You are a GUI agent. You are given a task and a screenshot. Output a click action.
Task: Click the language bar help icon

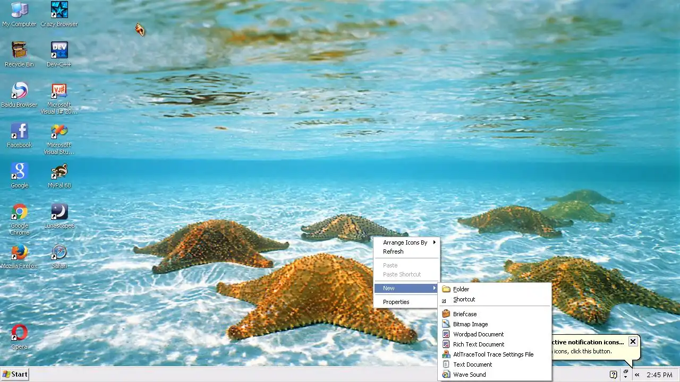614,375
